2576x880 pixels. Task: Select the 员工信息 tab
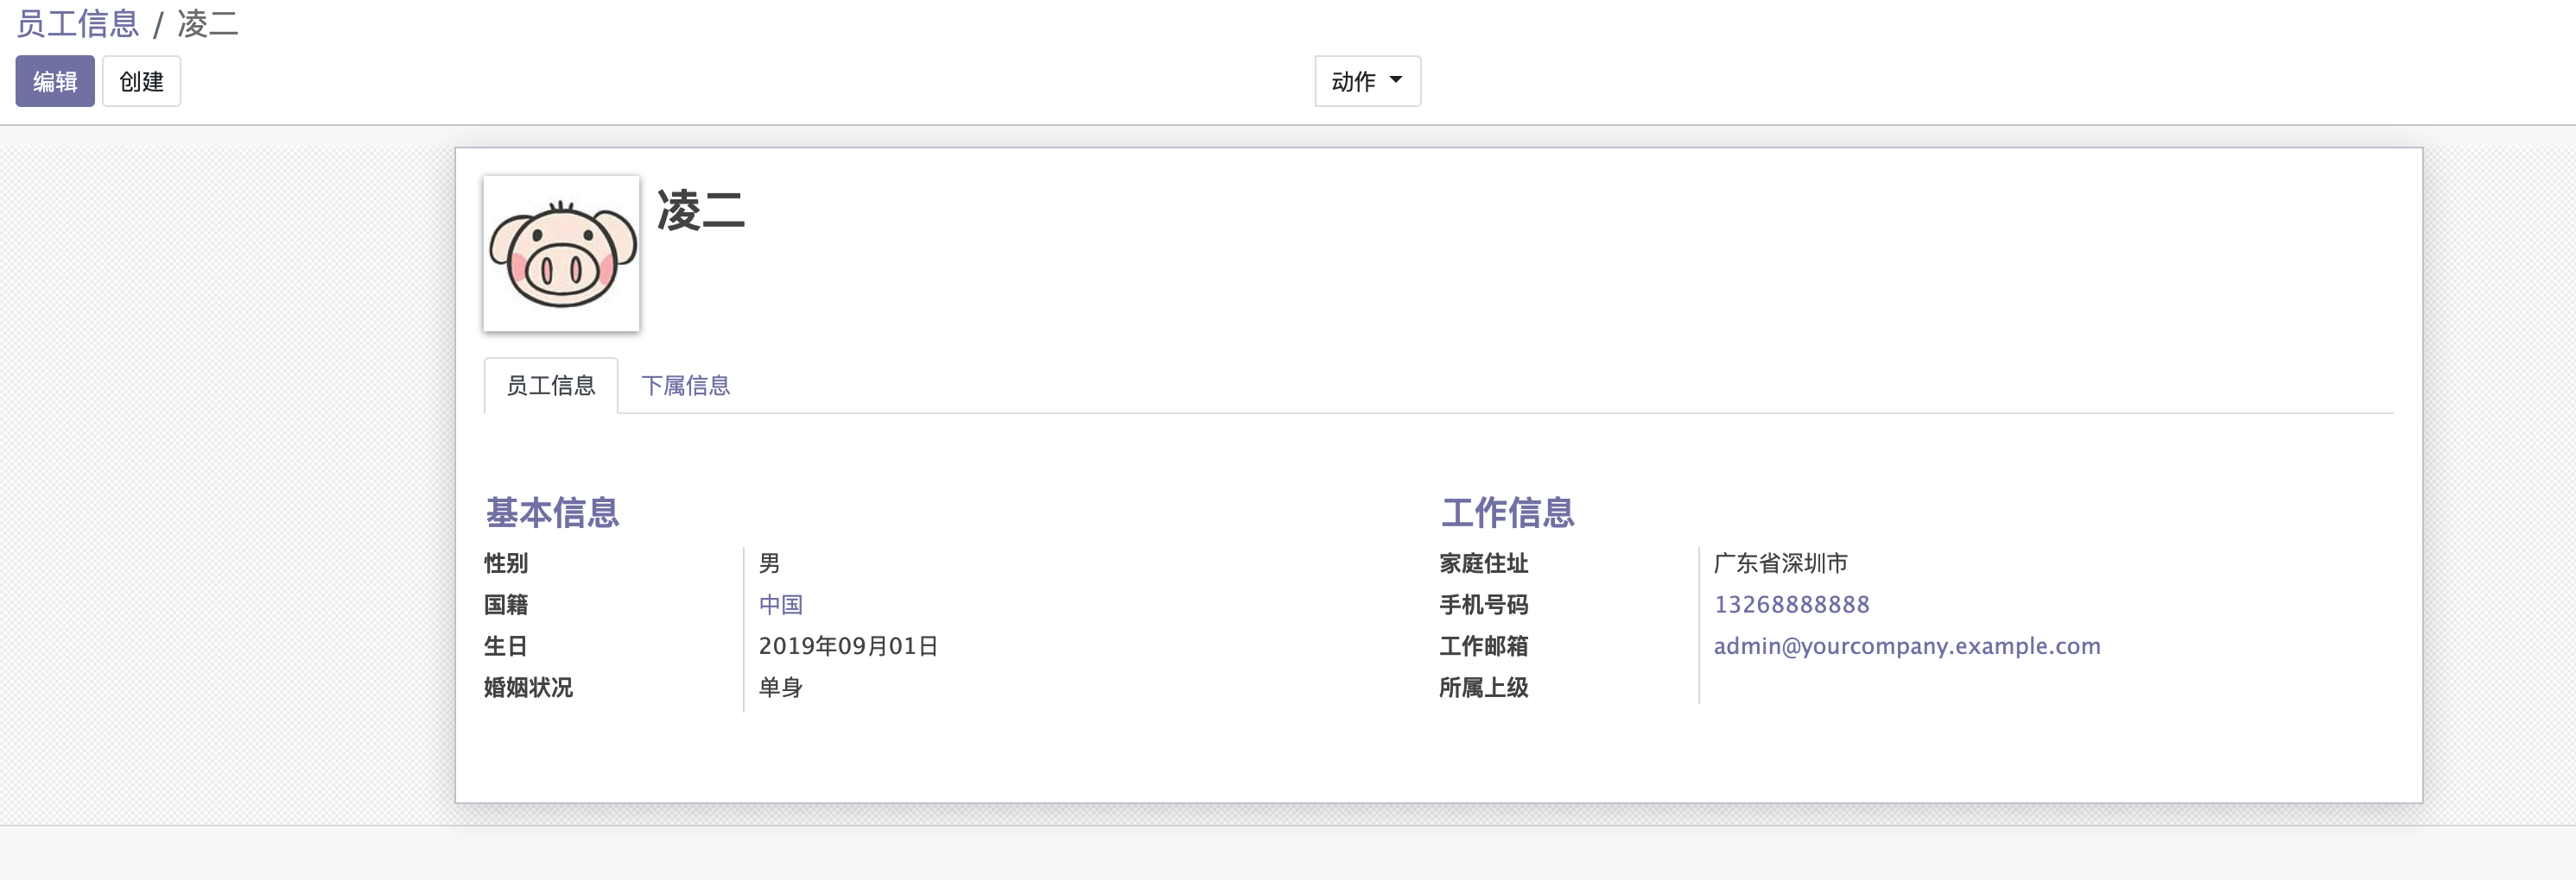pyautogui.click(x=551, y=385)
